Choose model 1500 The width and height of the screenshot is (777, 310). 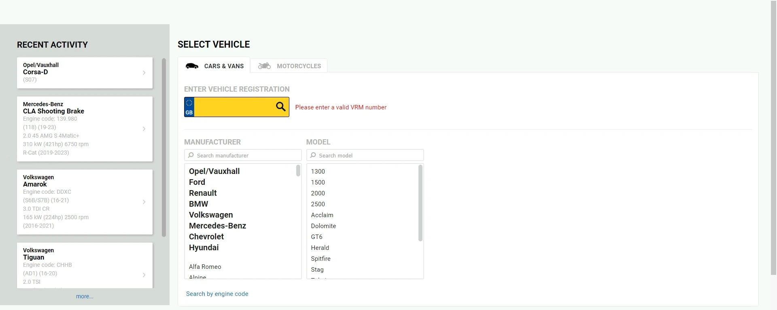tap(318, 182)
